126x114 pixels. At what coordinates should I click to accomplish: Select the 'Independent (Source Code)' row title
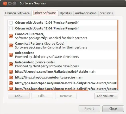click(x=35, y=62)
